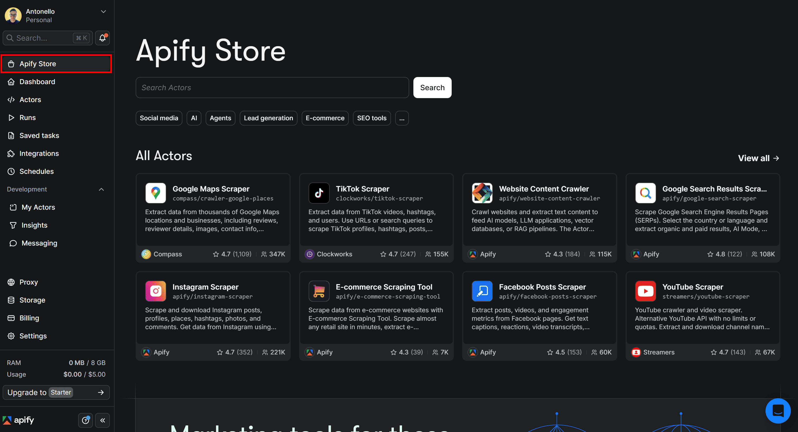Open the Actors section in the sidebar

tap(30, 99)
